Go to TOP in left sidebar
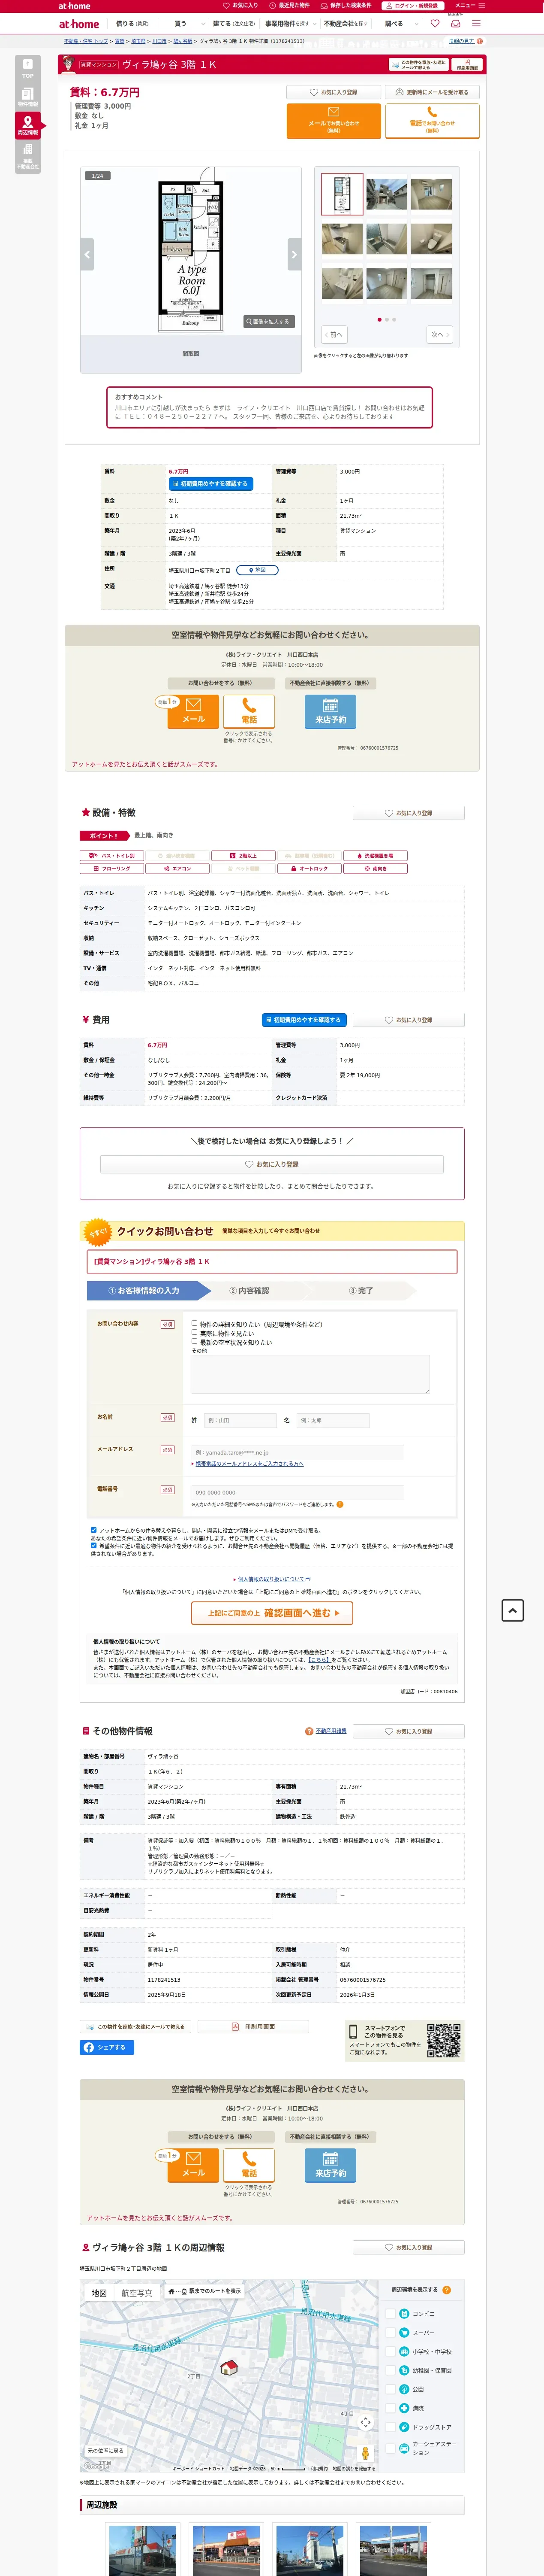The height and width of the screenshot is (2576, 544). pos(27,68)
